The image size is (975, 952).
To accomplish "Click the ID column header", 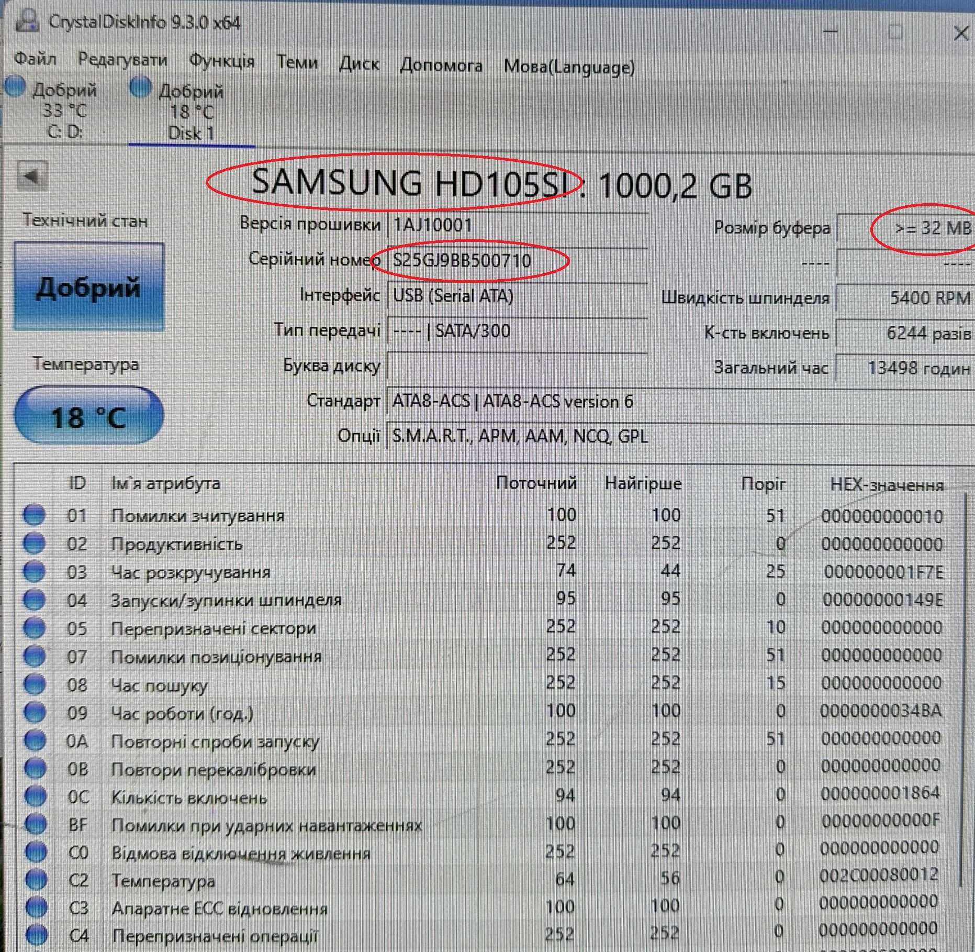I will coord(77,482).
